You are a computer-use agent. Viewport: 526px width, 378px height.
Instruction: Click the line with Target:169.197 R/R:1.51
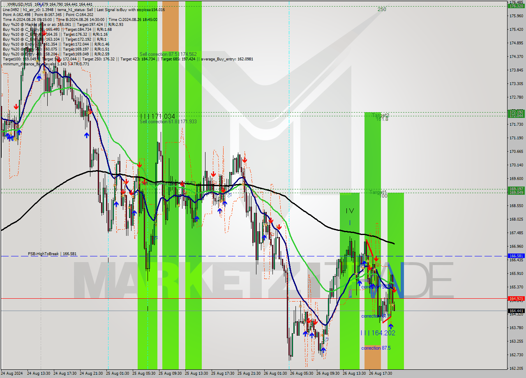click(x=56, y=49)
